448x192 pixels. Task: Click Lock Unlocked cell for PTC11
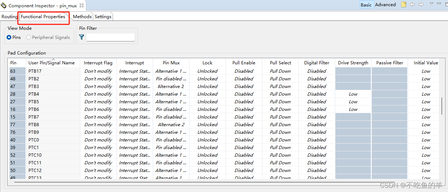207,163
